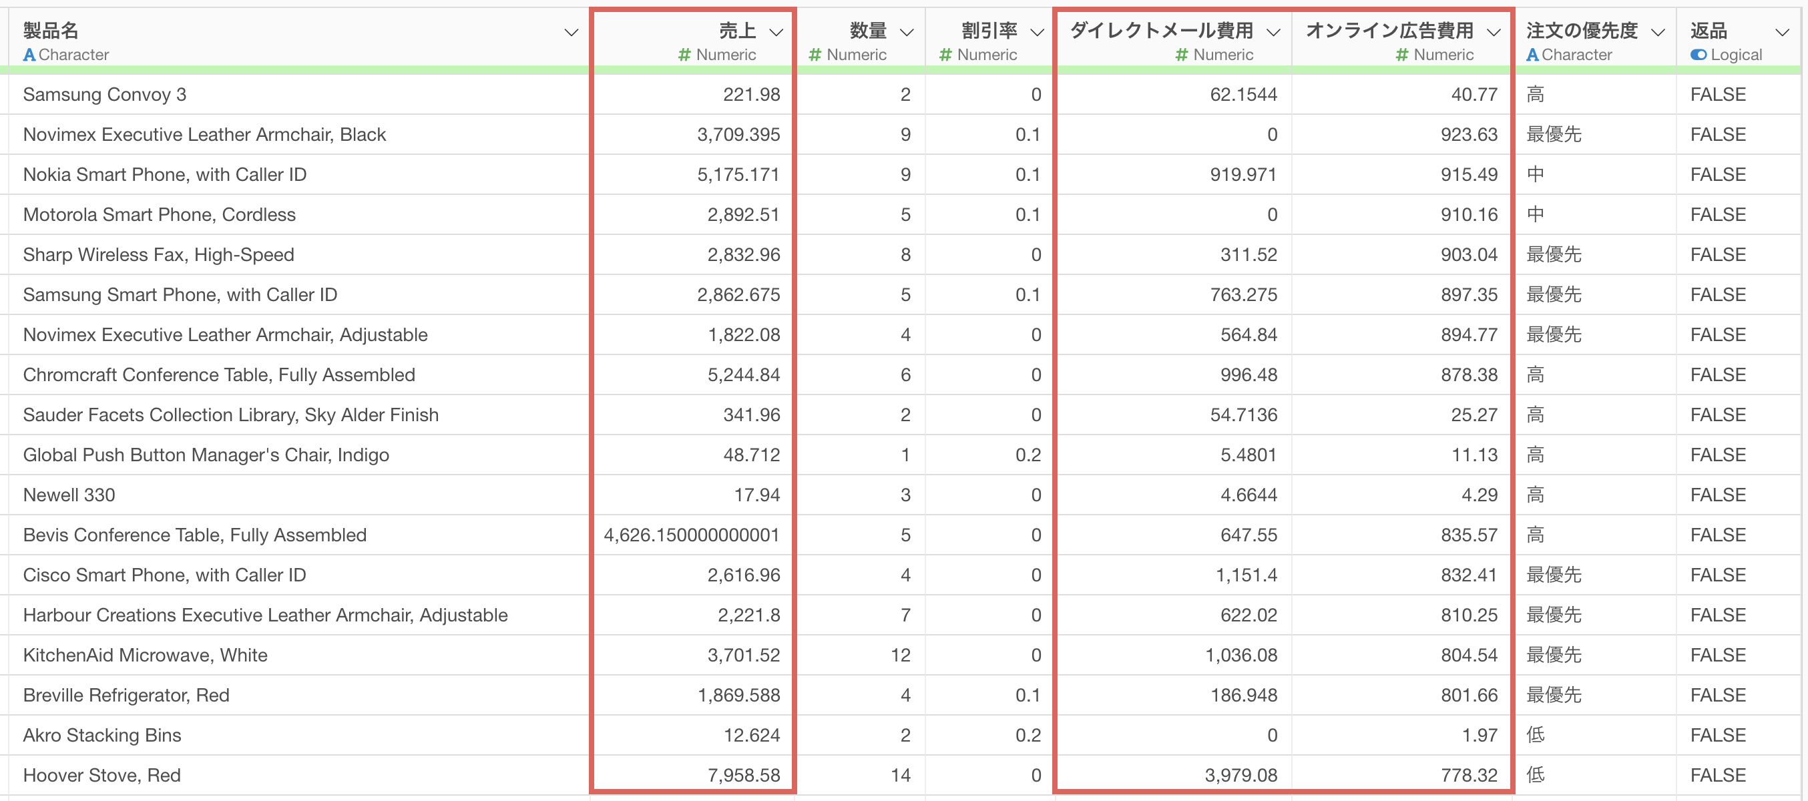Select quantity 14 in Hoover Stove row

[x=901, y=774]
